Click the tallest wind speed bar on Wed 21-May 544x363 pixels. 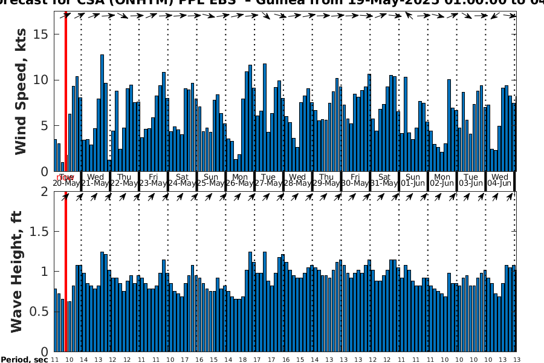click(102, 113)
